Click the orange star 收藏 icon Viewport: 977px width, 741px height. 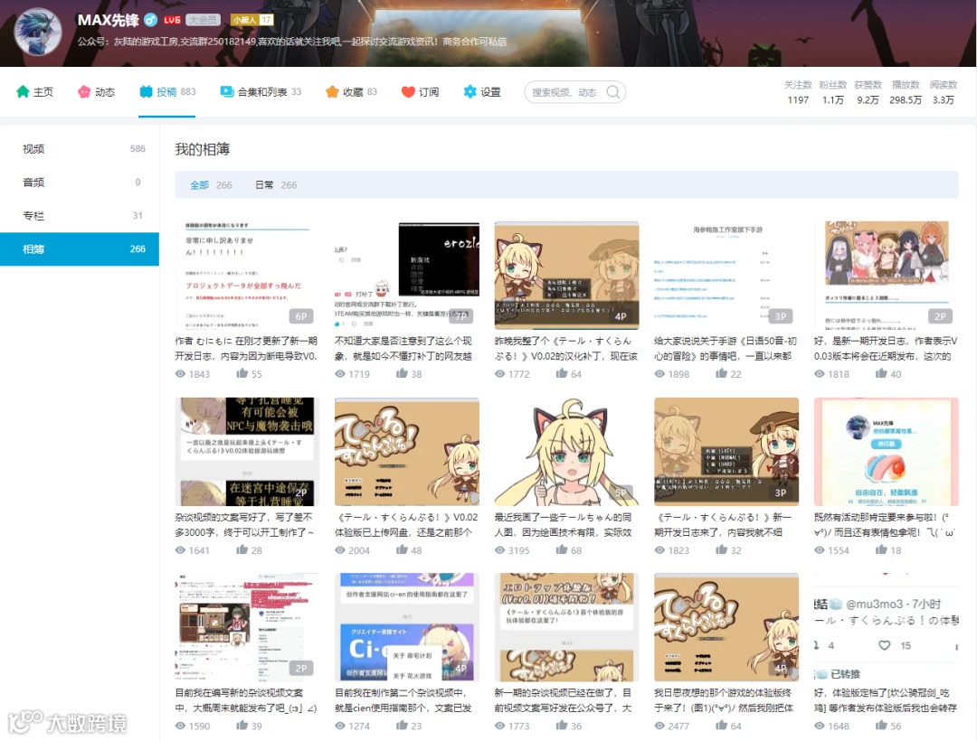point(332,92)
